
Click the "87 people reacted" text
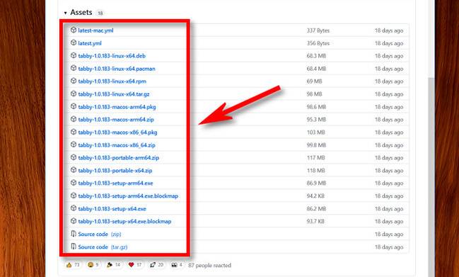pyautogui.click(x=209, y=265)
